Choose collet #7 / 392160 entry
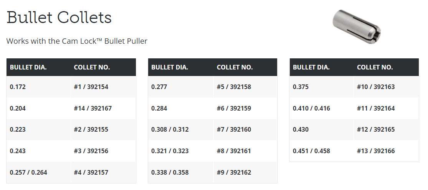The image size is (428, 190). [x=245, y=129]
